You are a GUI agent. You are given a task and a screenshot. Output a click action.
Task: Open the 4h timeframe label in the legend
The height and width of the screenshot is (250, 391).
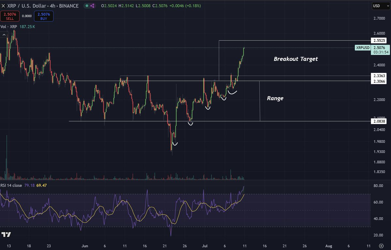tap(52, 6)
